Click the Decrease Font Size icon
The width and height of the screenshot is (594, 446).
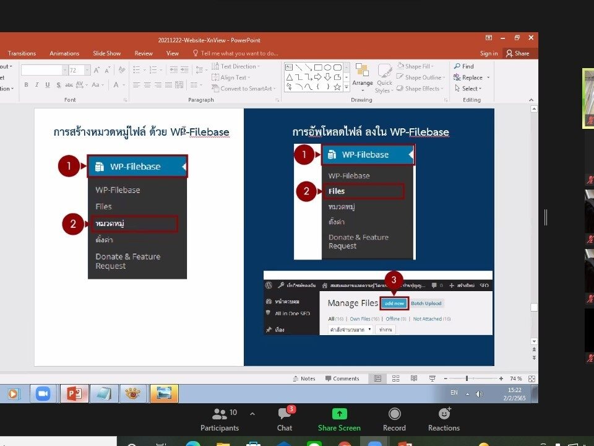point(107,70)
